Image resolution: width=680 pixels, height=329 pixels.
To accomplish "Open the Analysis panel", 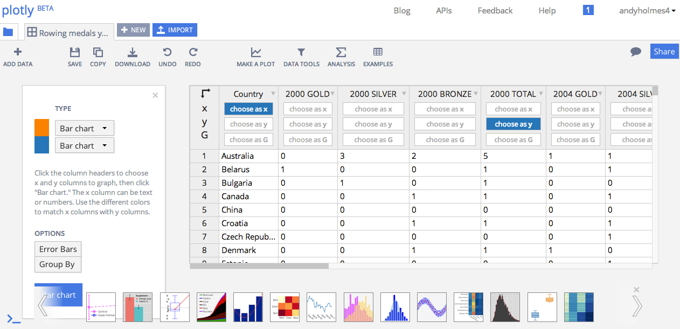I will tap(341, 57).
